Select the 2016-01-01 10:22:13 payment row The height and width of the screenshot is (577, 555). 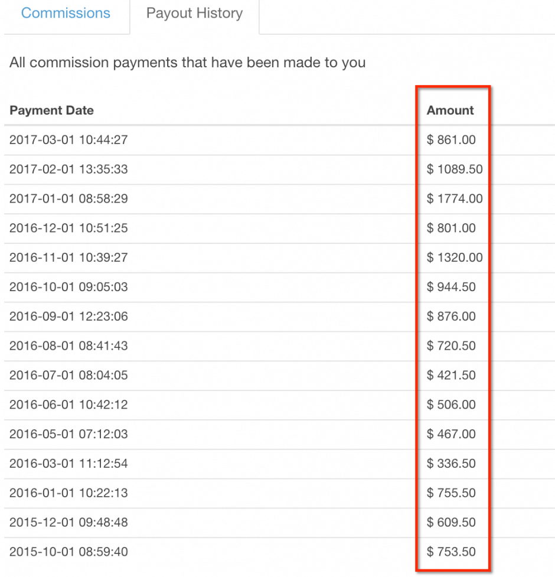[x=279, y=494]
